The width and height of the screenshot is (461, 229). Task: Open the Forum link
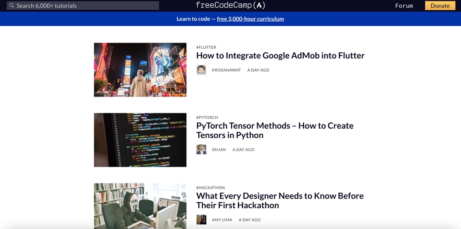pyautogui.click(x=404, y=6)
